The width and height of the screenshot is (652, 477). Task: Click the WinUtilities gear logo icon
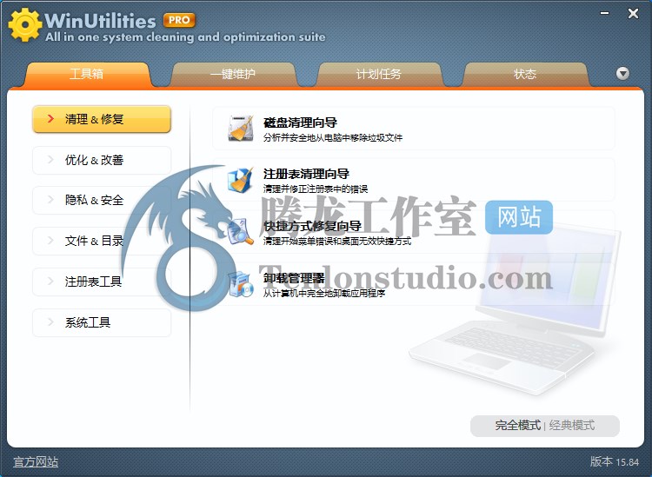coord(25,25)
